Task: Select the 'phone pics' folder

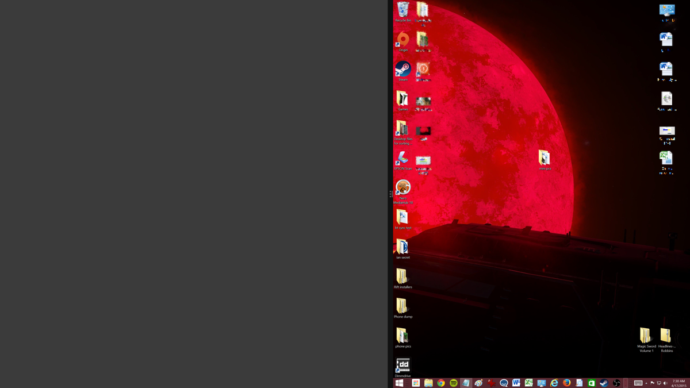Action: tap(403, 339)
